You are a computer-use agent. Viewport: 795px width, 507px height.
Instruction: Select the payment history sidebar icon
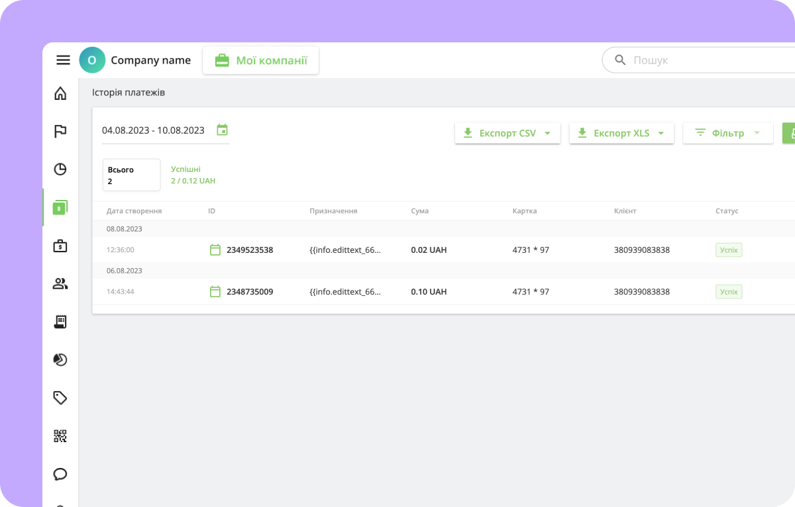(x=60, y=208)
